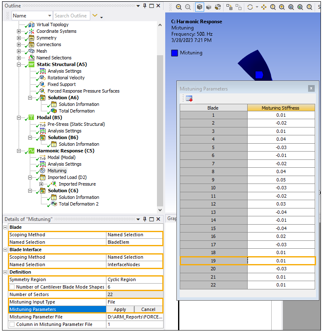Viewport: 323px width, 333px height.
Task: Click the zoom-to-selection magnifier with green cube
Action: (300, 7)
